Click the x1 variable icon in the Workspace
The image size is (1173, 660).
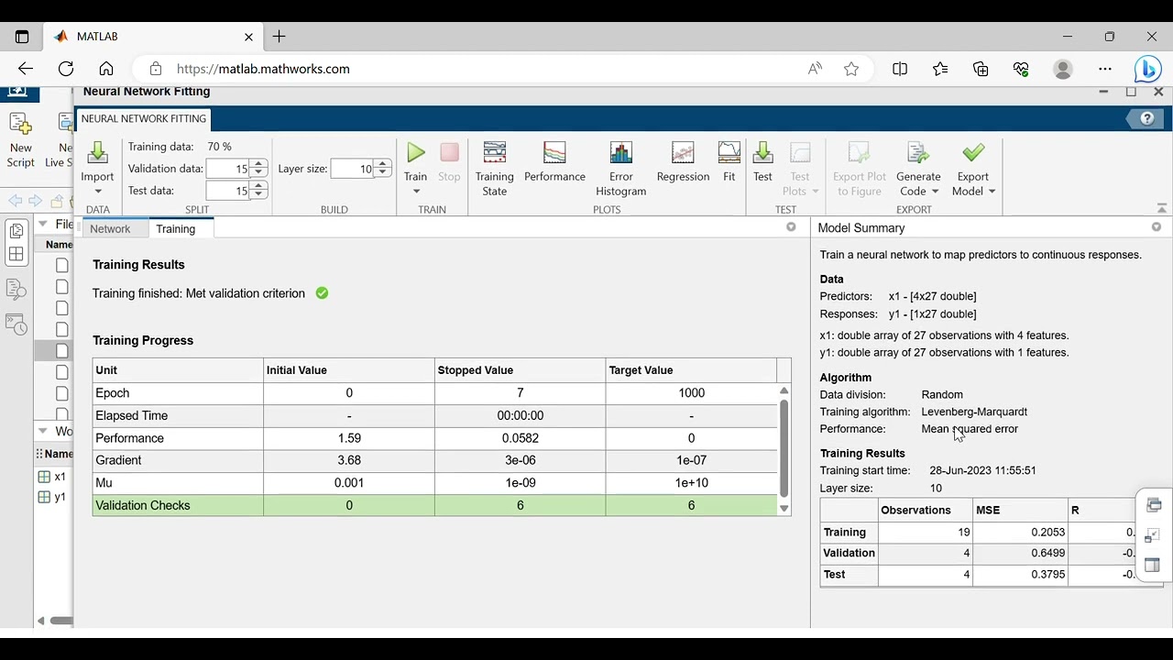[44, 477]
